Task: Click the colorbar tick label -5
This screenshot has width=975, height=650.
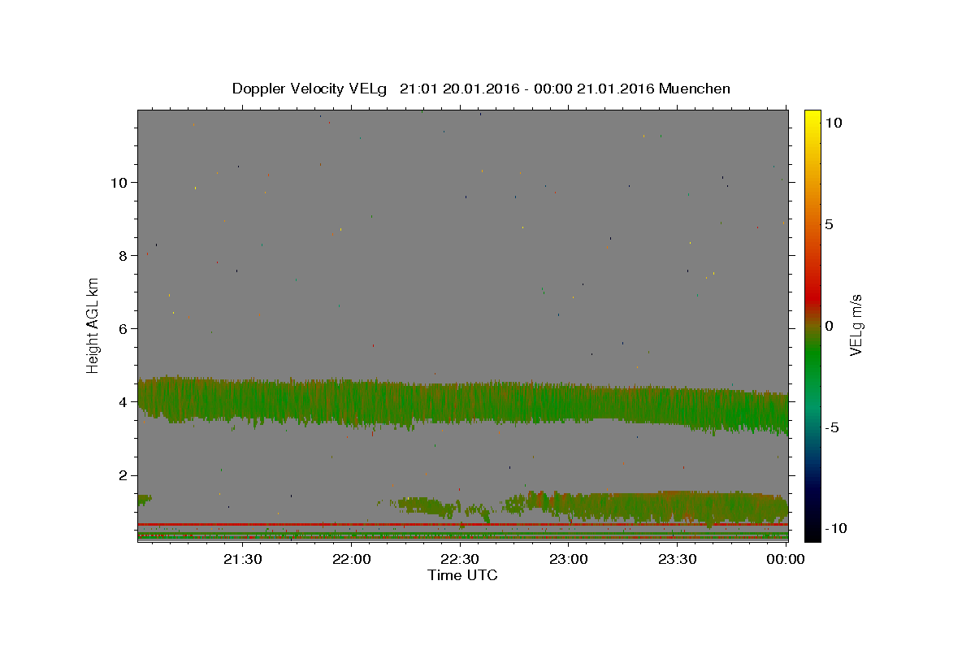Action: point(832,427)
